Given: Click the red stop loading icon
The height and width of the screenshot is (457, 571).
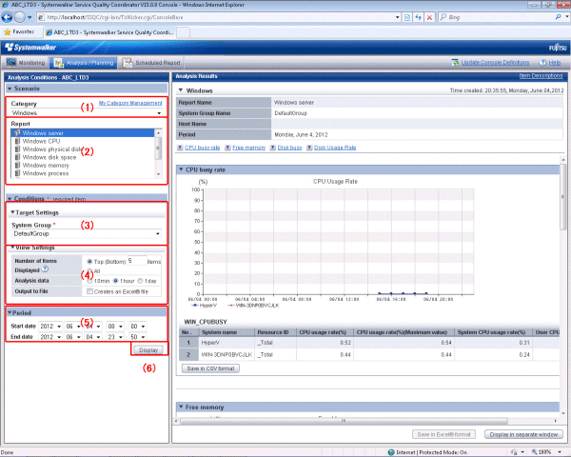Looking at the screenshot, I should [430, 17].
